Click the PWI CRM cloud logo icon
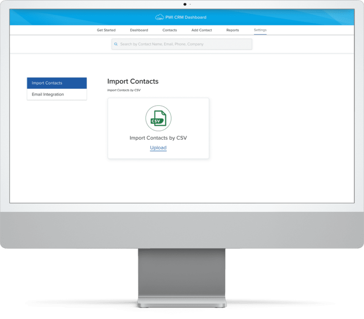Image resolution: width=364 pixels, height=319 pixels. point(160,17)
